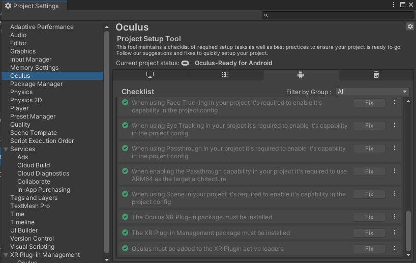This screenshot has height=263, width=416.
Task: Collapse the XR Plug-in Management group
Action: click(6, 255)
